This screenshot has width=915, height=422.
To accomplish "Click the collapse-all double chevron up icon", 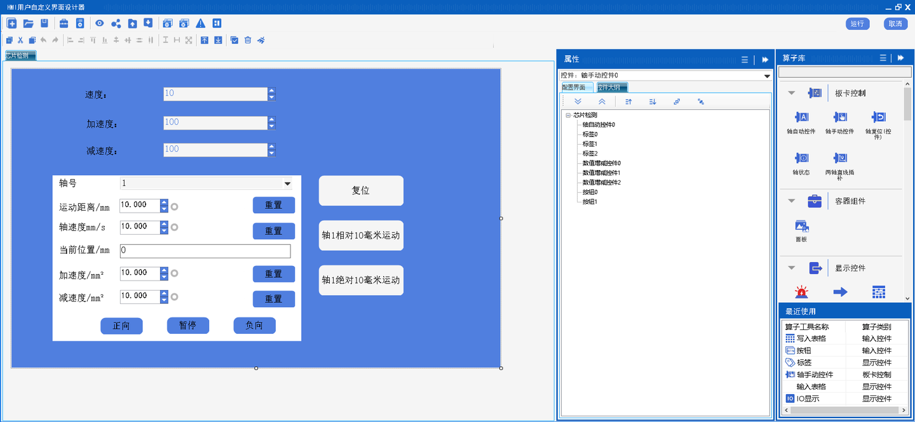I will coord(602,102).
